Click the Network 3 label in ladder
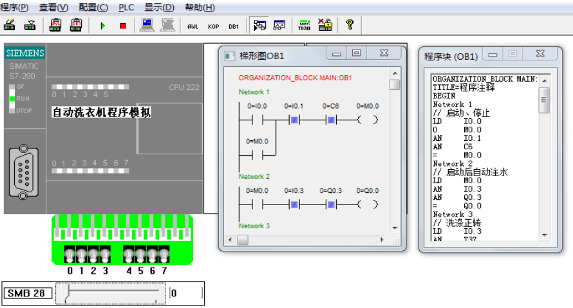573x308 pixels. tap(254, 226)
